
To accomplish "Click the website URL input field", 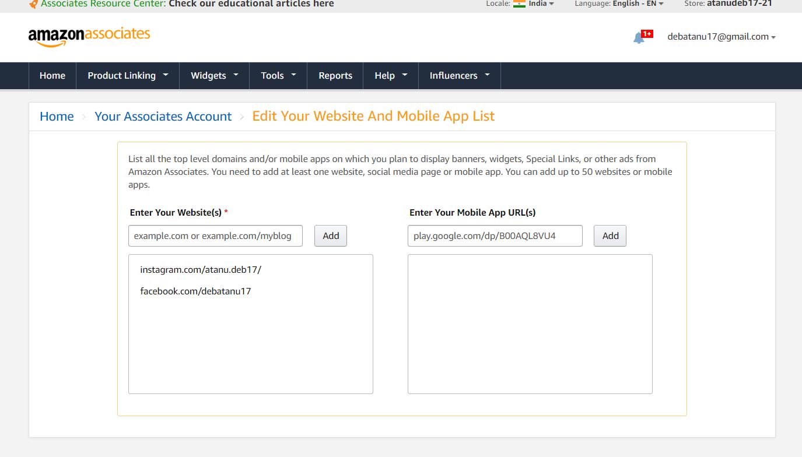I will [x=215, y=235].
